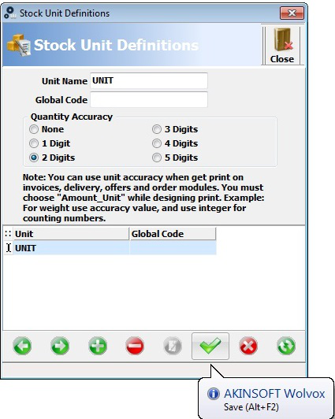Focus the Global Code text field
The height and width of the screenshot is (419, 335).
click(x=149, y=99)
